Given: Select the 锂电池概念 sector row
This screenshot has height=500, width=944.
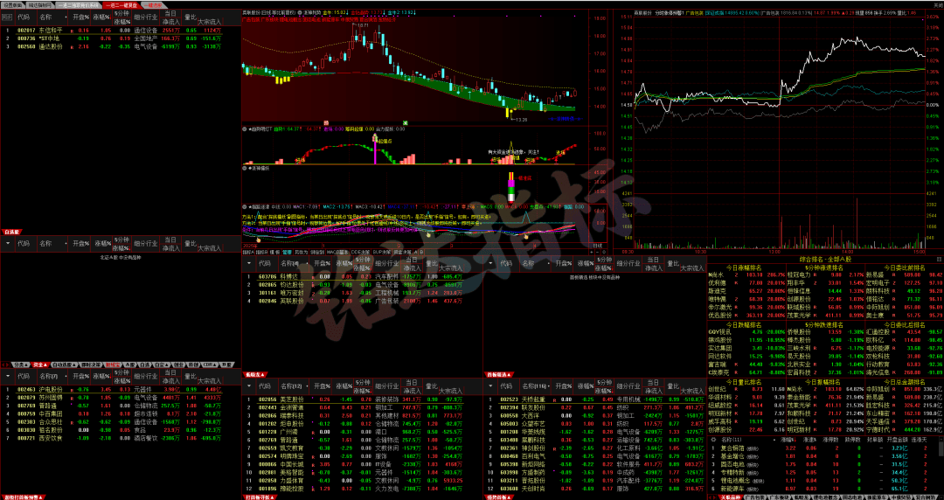Looking at the screenshot, I should (x=825, y=481).
